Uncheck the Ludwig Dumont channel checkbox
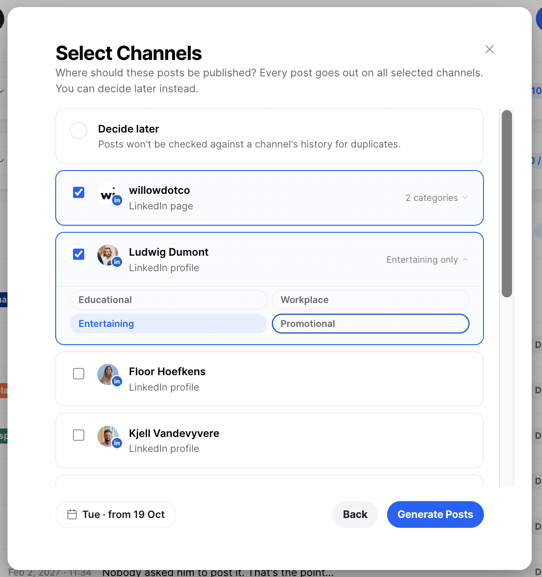This screenshot has width=542, height=577. pyautogui.click(x=79, y=254)
